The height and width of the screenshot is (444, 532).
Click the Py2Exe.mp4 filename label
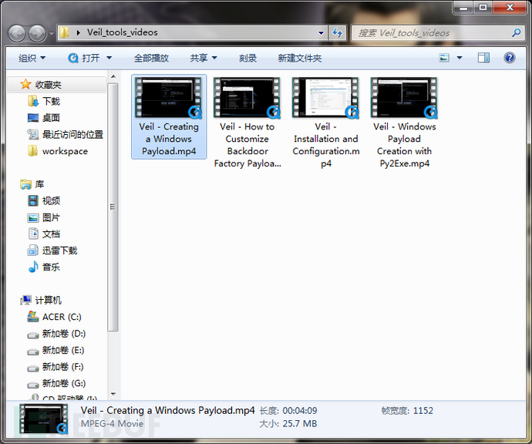(x=404, y=145)
